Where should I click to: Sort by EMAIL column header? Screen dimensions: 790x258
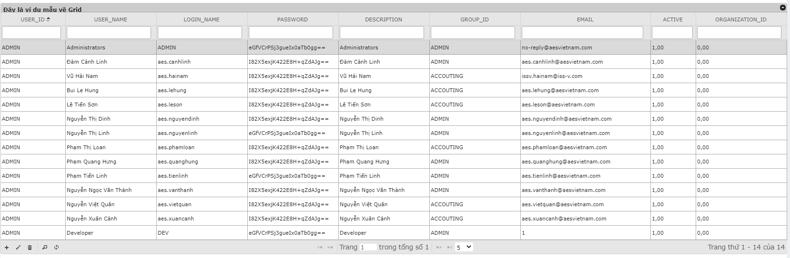(x=585, y=19)
